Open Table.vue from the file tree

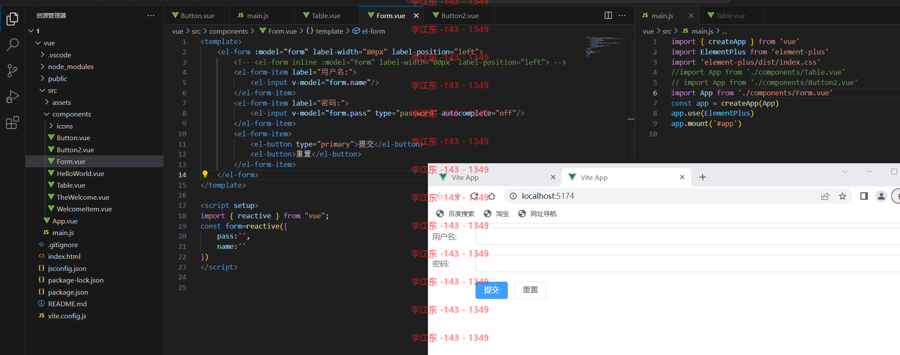click(x=71, y=185)
